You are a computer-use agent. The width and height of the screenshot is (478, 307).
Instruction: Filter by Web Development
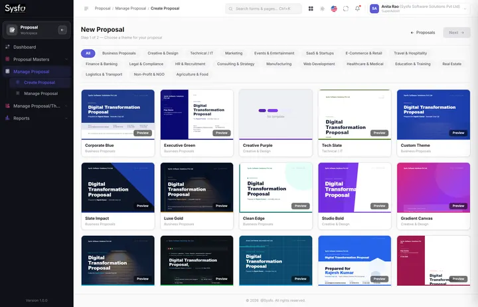coord(319,64)
